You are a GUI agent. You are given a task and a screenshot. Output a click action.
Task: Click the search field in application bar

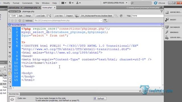click(x=141, y=3)
